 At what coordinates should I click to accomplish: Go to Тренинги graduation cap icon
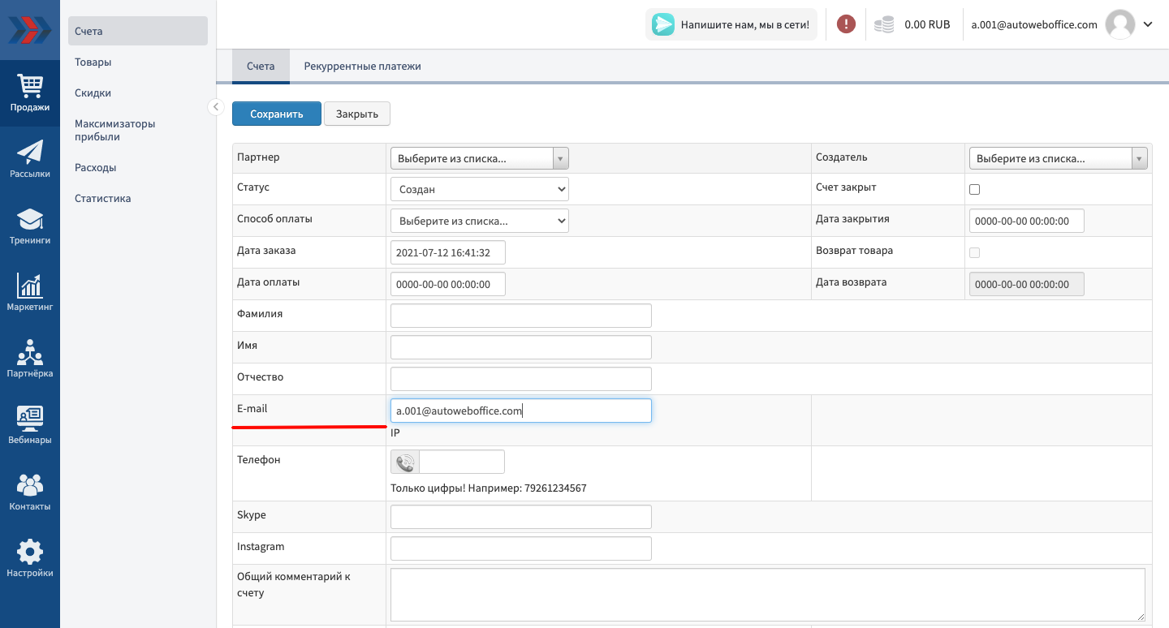pos(30,226)
